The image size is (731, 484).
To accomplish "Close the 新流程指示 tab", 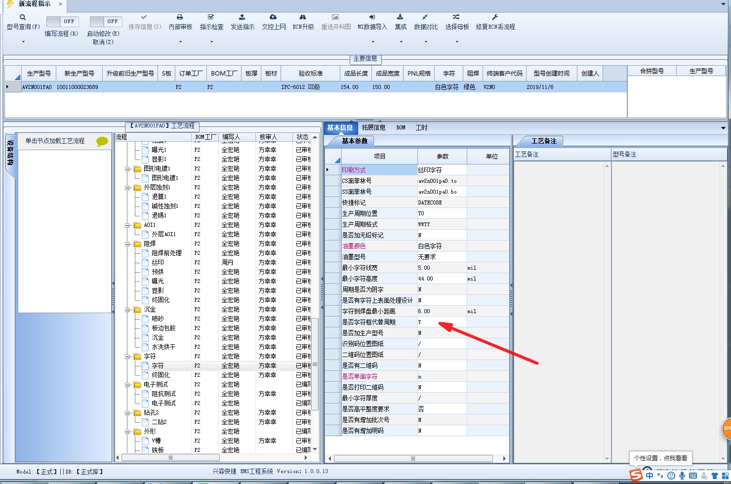I will tap(60, 4).
